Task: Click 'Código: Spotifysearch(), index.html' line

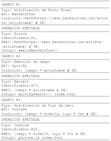Action: point(38,94)
